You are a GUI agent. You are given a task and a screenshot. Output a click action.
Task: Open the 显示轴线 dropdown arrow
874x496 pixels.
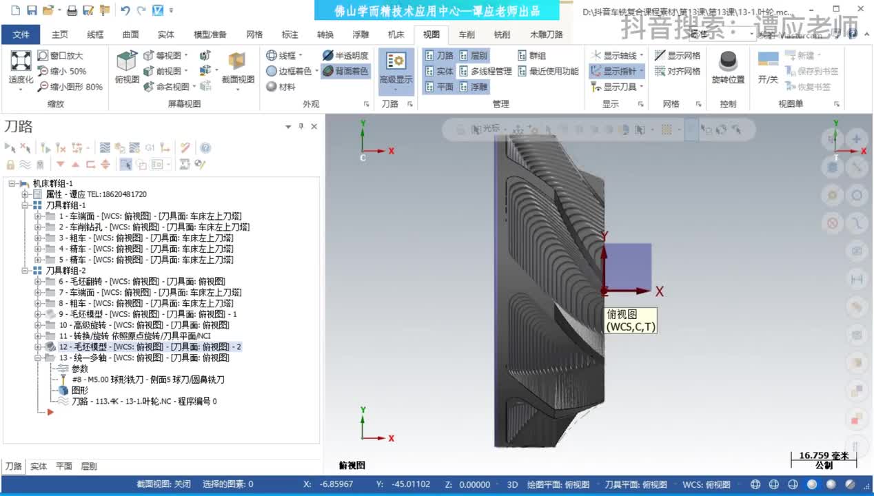642,56
